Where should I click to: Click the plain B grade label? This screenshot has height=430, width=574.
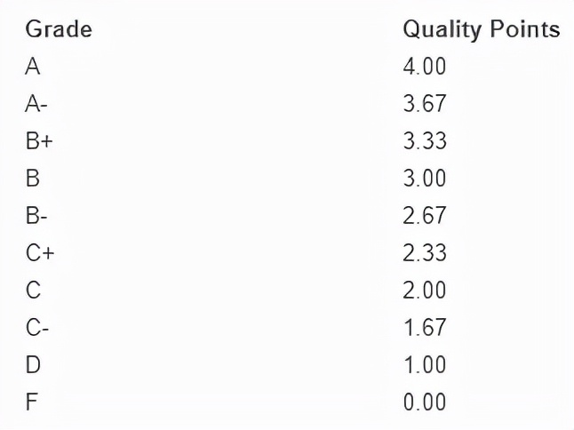pyautogui.click(x=33, y=179)
